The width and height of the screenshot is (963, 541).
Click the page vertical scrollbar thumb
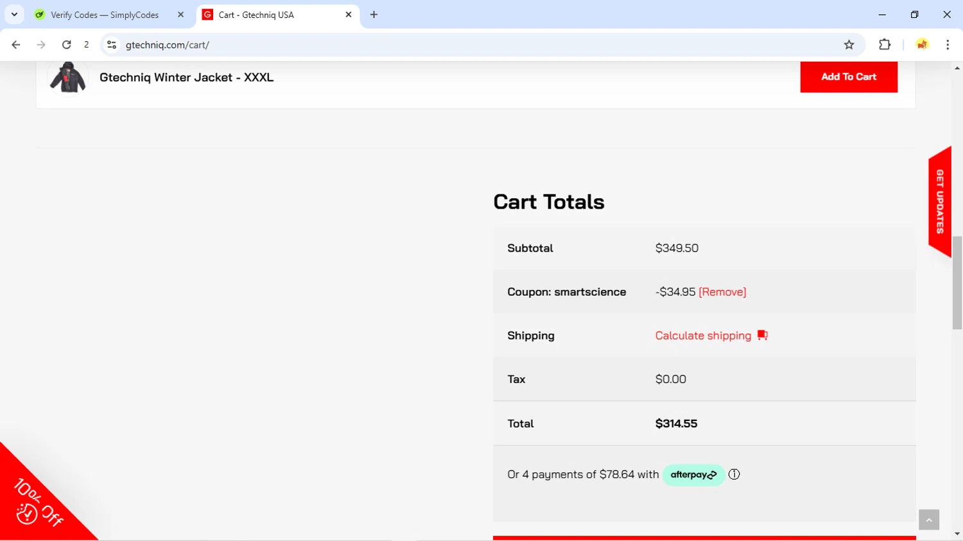pyautogui.click(x=957, y=282)
